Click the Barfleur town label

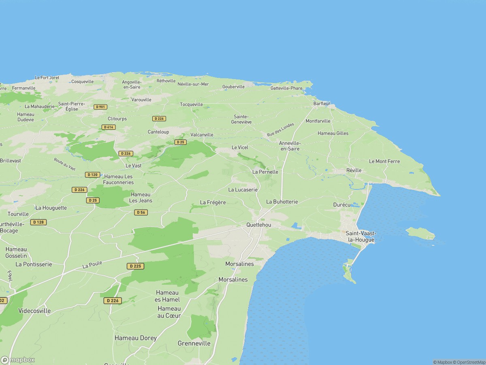click(322, 104)
